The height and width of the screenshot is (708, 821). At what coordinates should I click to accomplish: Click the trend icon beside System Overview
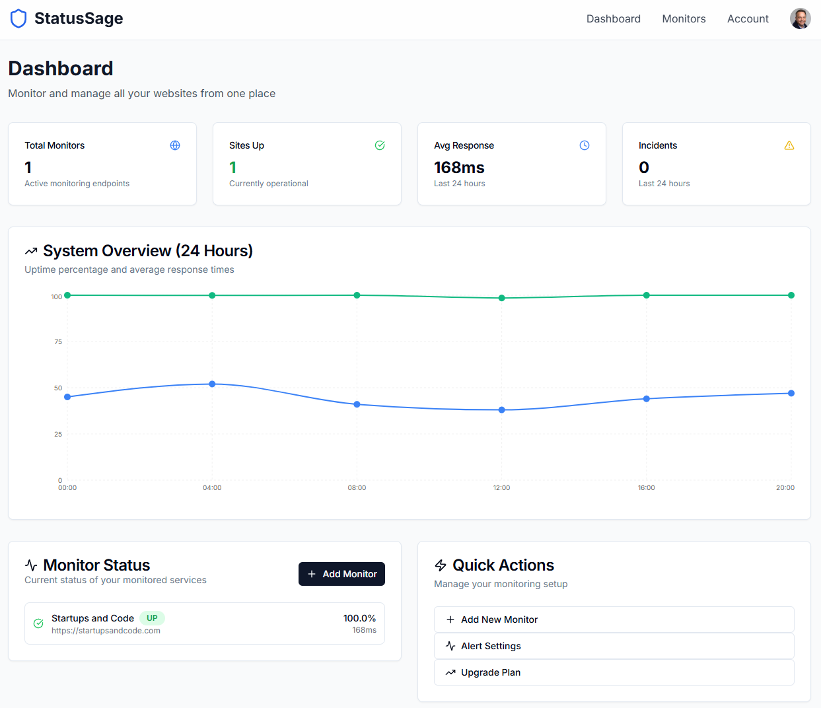click(x=31, y=252)
